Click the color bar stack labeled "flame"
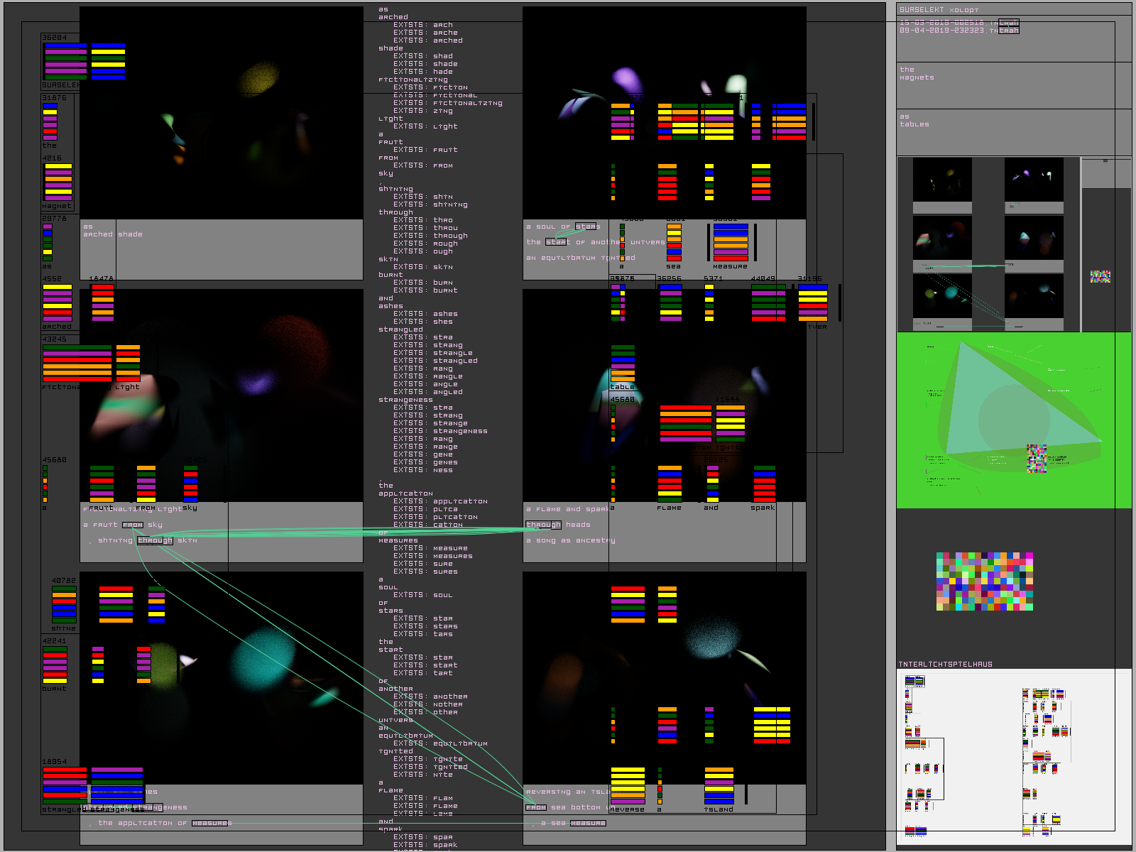This screenshot has height=852, width=1136. tap(670, 484)
